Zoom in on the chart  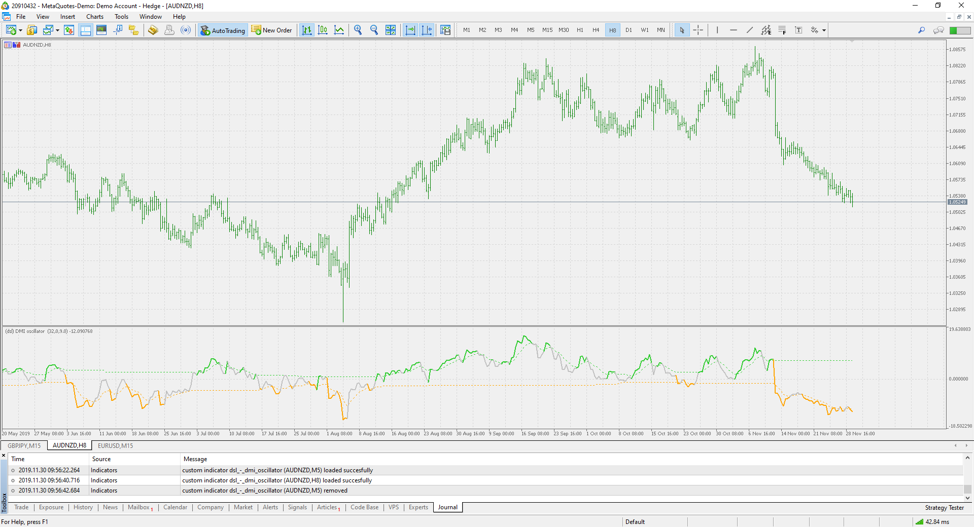358,30
